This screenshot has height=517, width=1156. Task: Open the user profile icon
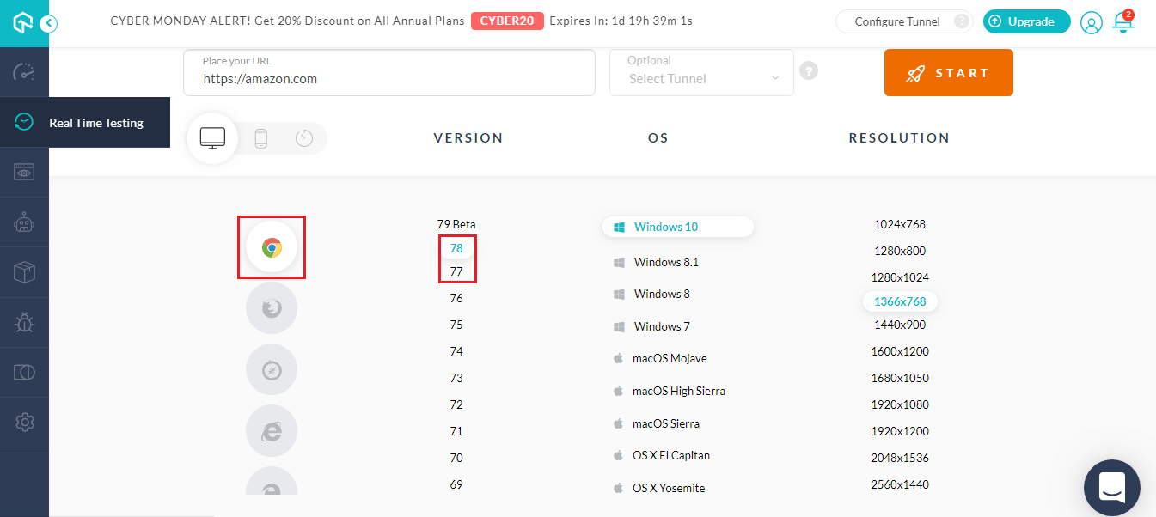[1092, 22]
